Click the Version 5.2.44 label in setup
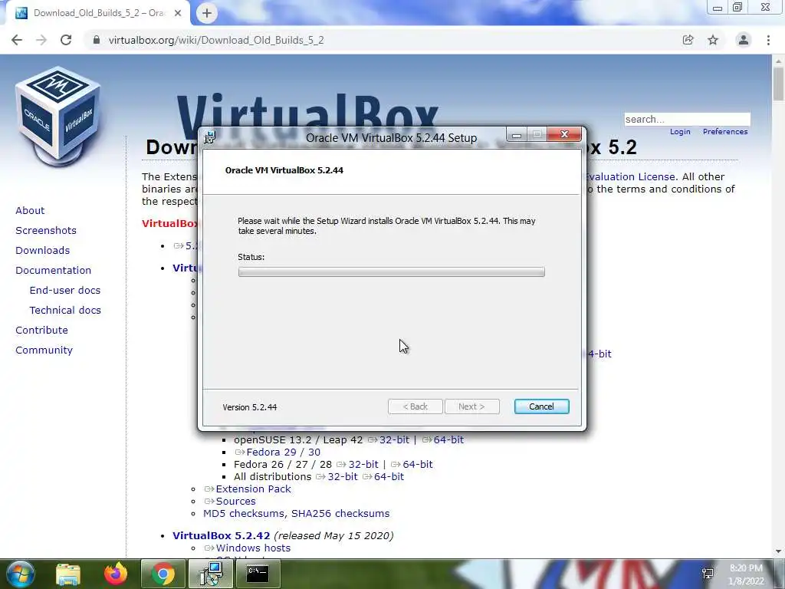This screenshot has width=785, height=589. click(250, 407)
